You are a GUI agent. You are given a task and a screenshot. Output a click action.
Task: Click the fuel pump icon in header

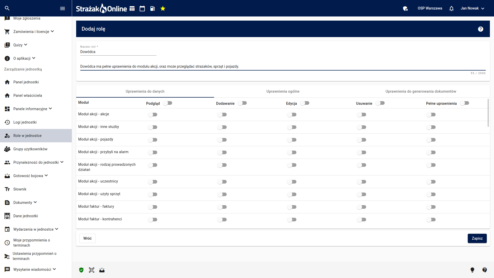pyautogui.click(x=153, y=8)
